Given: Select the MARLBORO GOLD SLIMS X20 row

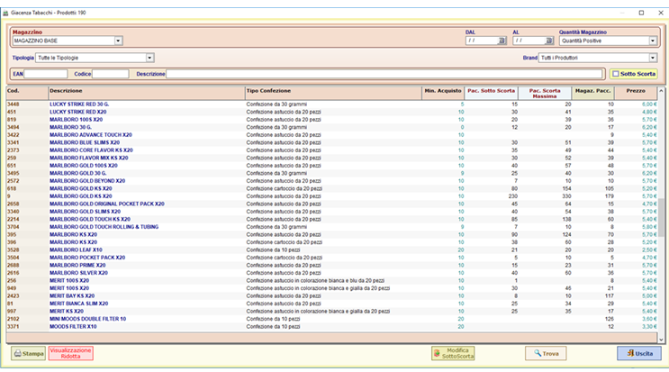Looking at the screenshot, I should pyautogui.click(x=331, y=212).
